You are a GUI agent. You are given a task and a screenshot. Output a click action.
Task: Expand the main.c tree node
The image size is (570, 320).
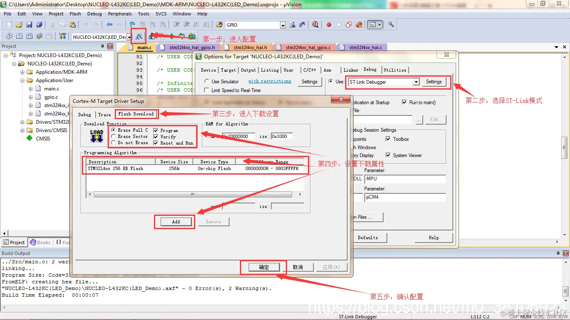pos(31,89)
